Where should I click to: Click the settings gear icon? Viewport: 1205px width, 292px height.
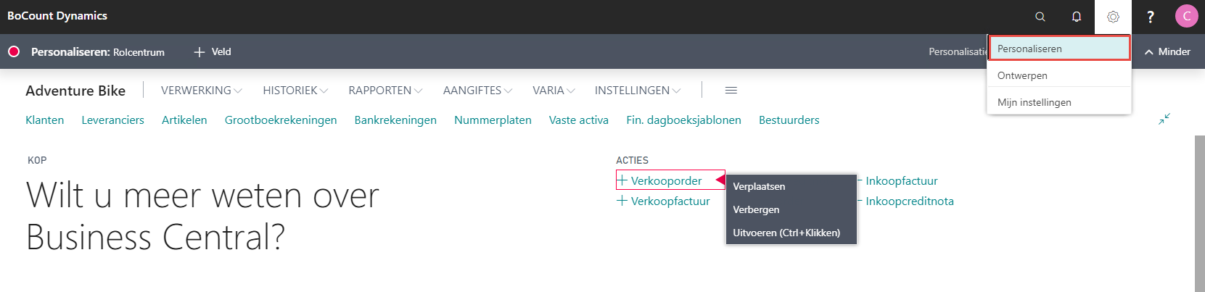[x=1113, y=17]
